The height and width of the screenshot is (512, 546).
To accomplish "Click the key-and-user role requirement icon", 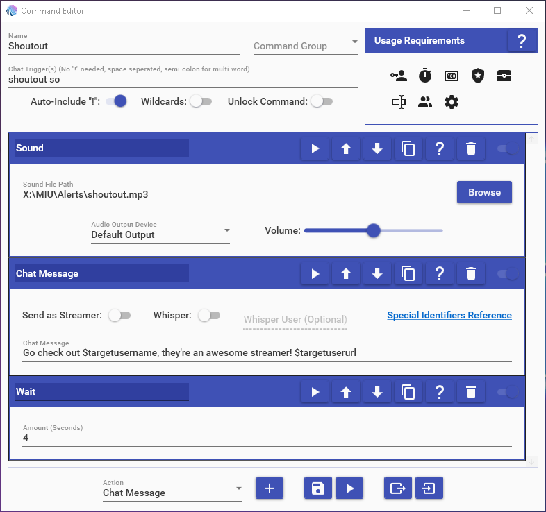I will (399, 76).
